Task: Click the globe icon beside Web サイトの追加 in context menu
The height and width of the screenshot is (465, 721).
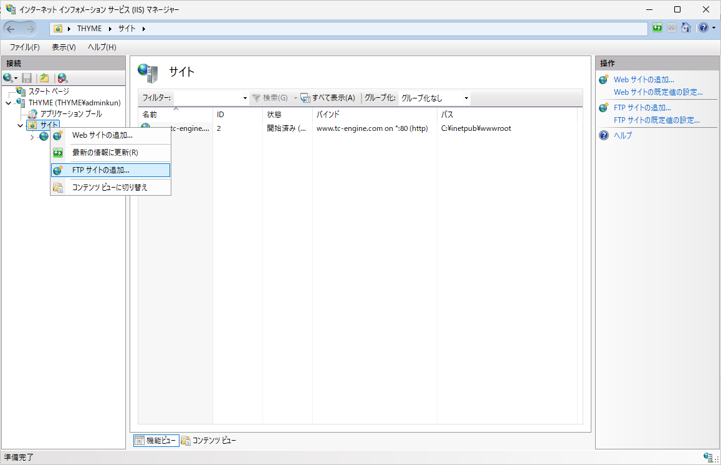Action: point(58,135)
